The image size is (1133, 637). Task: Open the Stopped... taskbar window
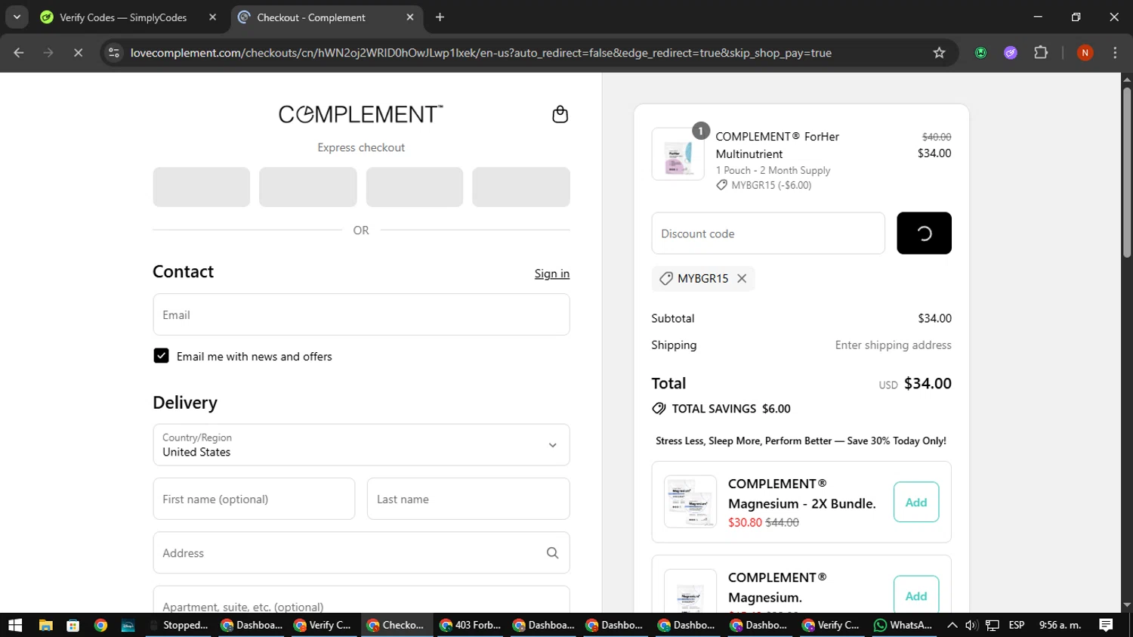click(180, 625)
